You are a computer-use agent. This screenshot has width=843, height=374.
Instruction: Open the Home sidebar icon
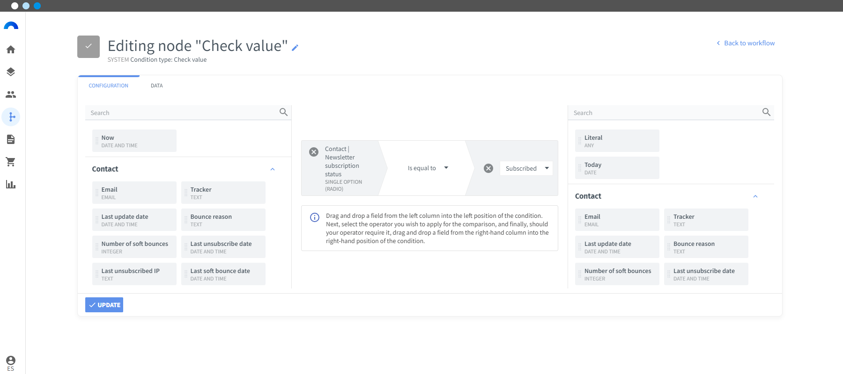coord(11,50)
